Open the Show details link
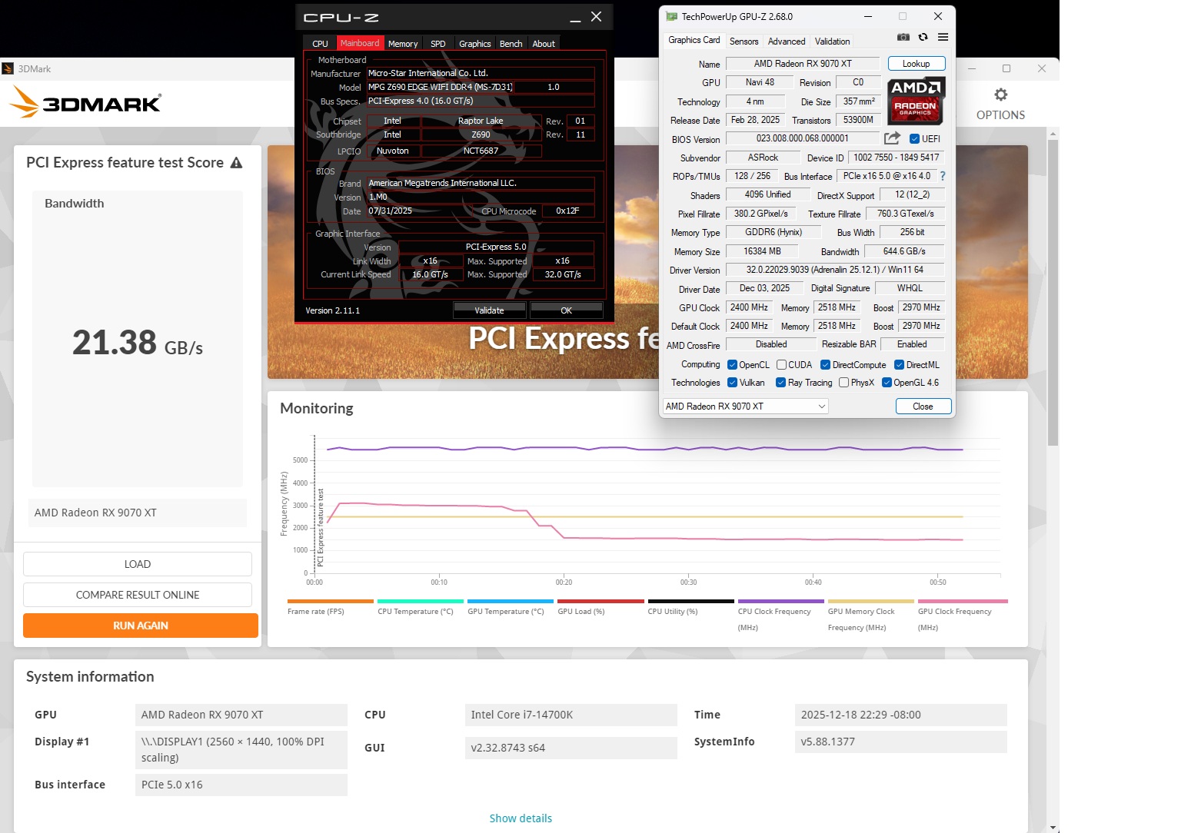Viewport: 1181px width, 833px height. (x=521, y=818)
